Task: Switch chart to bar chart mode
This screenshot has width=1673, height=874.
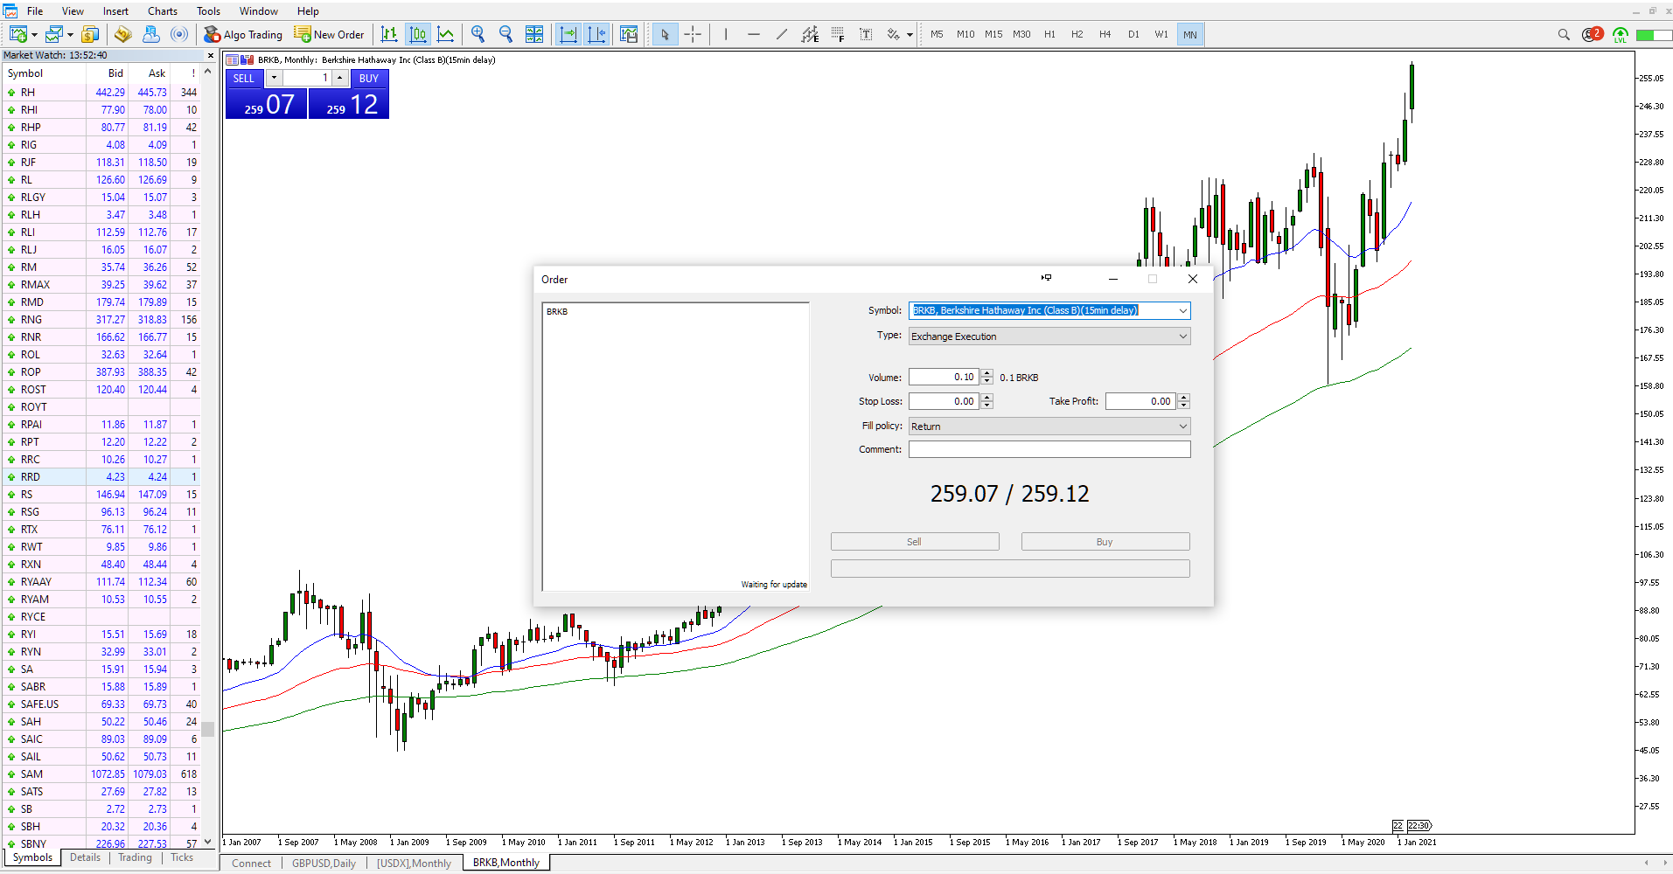Action: click(390, 34)
